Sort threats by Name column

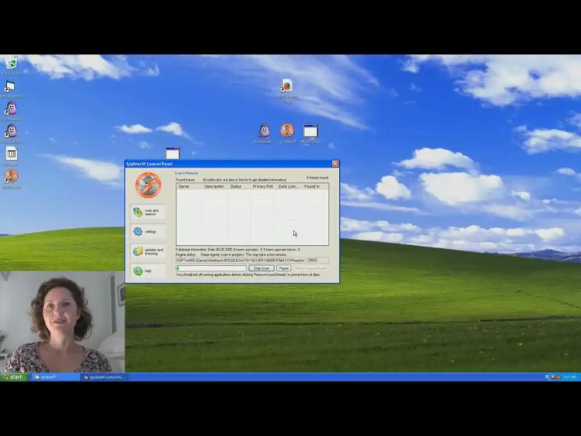(x=190, y=186)
